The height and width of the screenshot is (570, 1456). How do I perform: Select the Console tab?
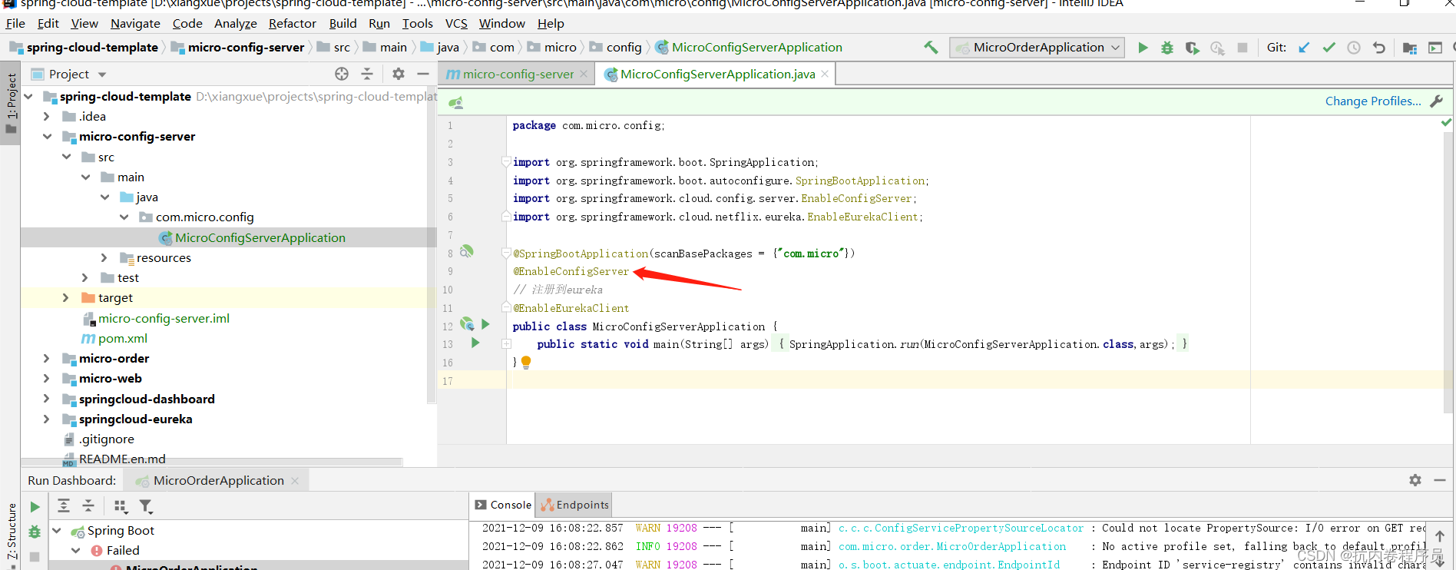[x=503, y=505]
